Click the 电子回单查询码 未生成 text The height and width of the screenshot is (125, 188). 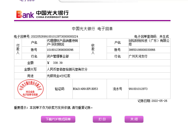pyautogui.click(x=151, y=36)
